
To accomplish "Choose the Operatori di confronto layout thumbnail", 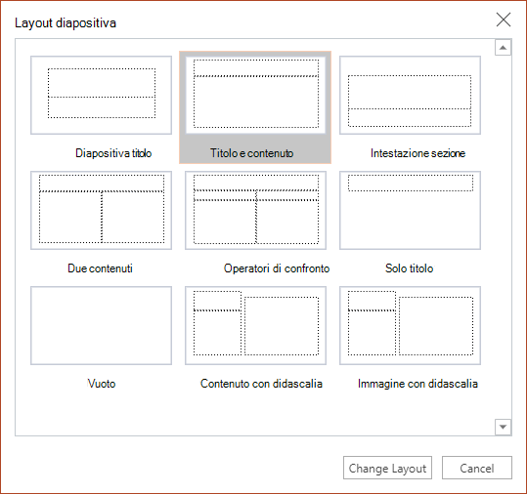I will pos(255,210).
